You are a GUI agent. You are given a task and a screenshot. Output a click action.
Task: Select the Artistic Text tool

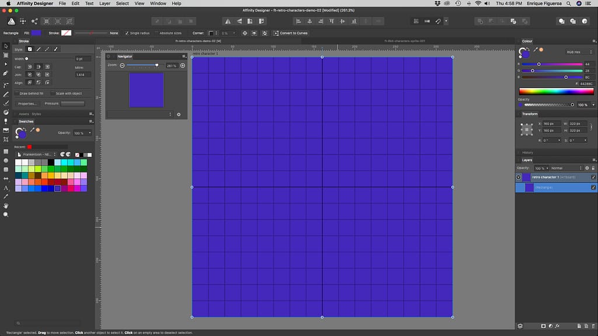click(x=6, y=188)
